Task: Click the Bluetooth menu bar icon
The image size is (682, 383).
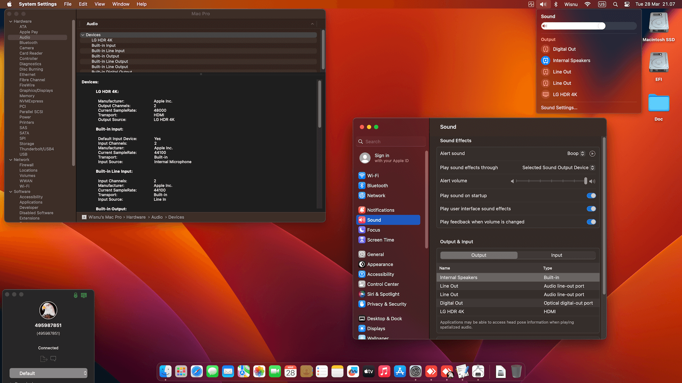Action: [x=556, y=4]
